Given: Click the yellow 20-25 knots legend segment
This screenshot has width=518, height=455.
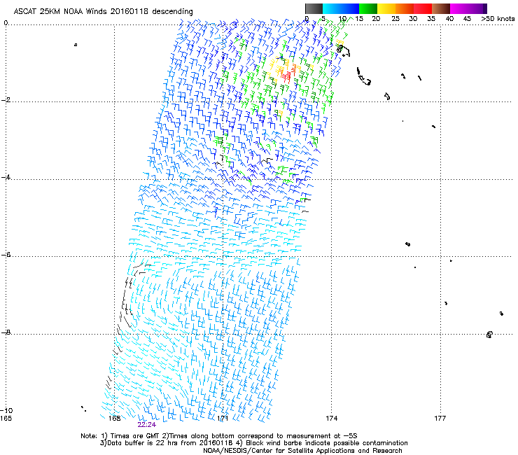Looking at the screenshot, I should coord(386,8).
